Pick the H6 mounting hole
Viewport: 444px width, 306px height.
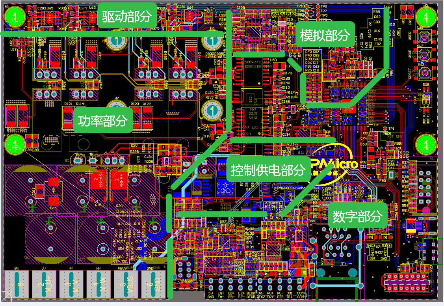click(212, 41)
